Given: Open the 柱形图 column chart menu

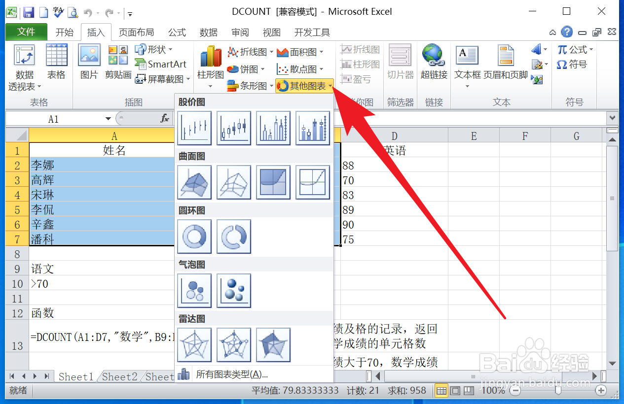Looking at the screenshot, I should click(211, 67).
